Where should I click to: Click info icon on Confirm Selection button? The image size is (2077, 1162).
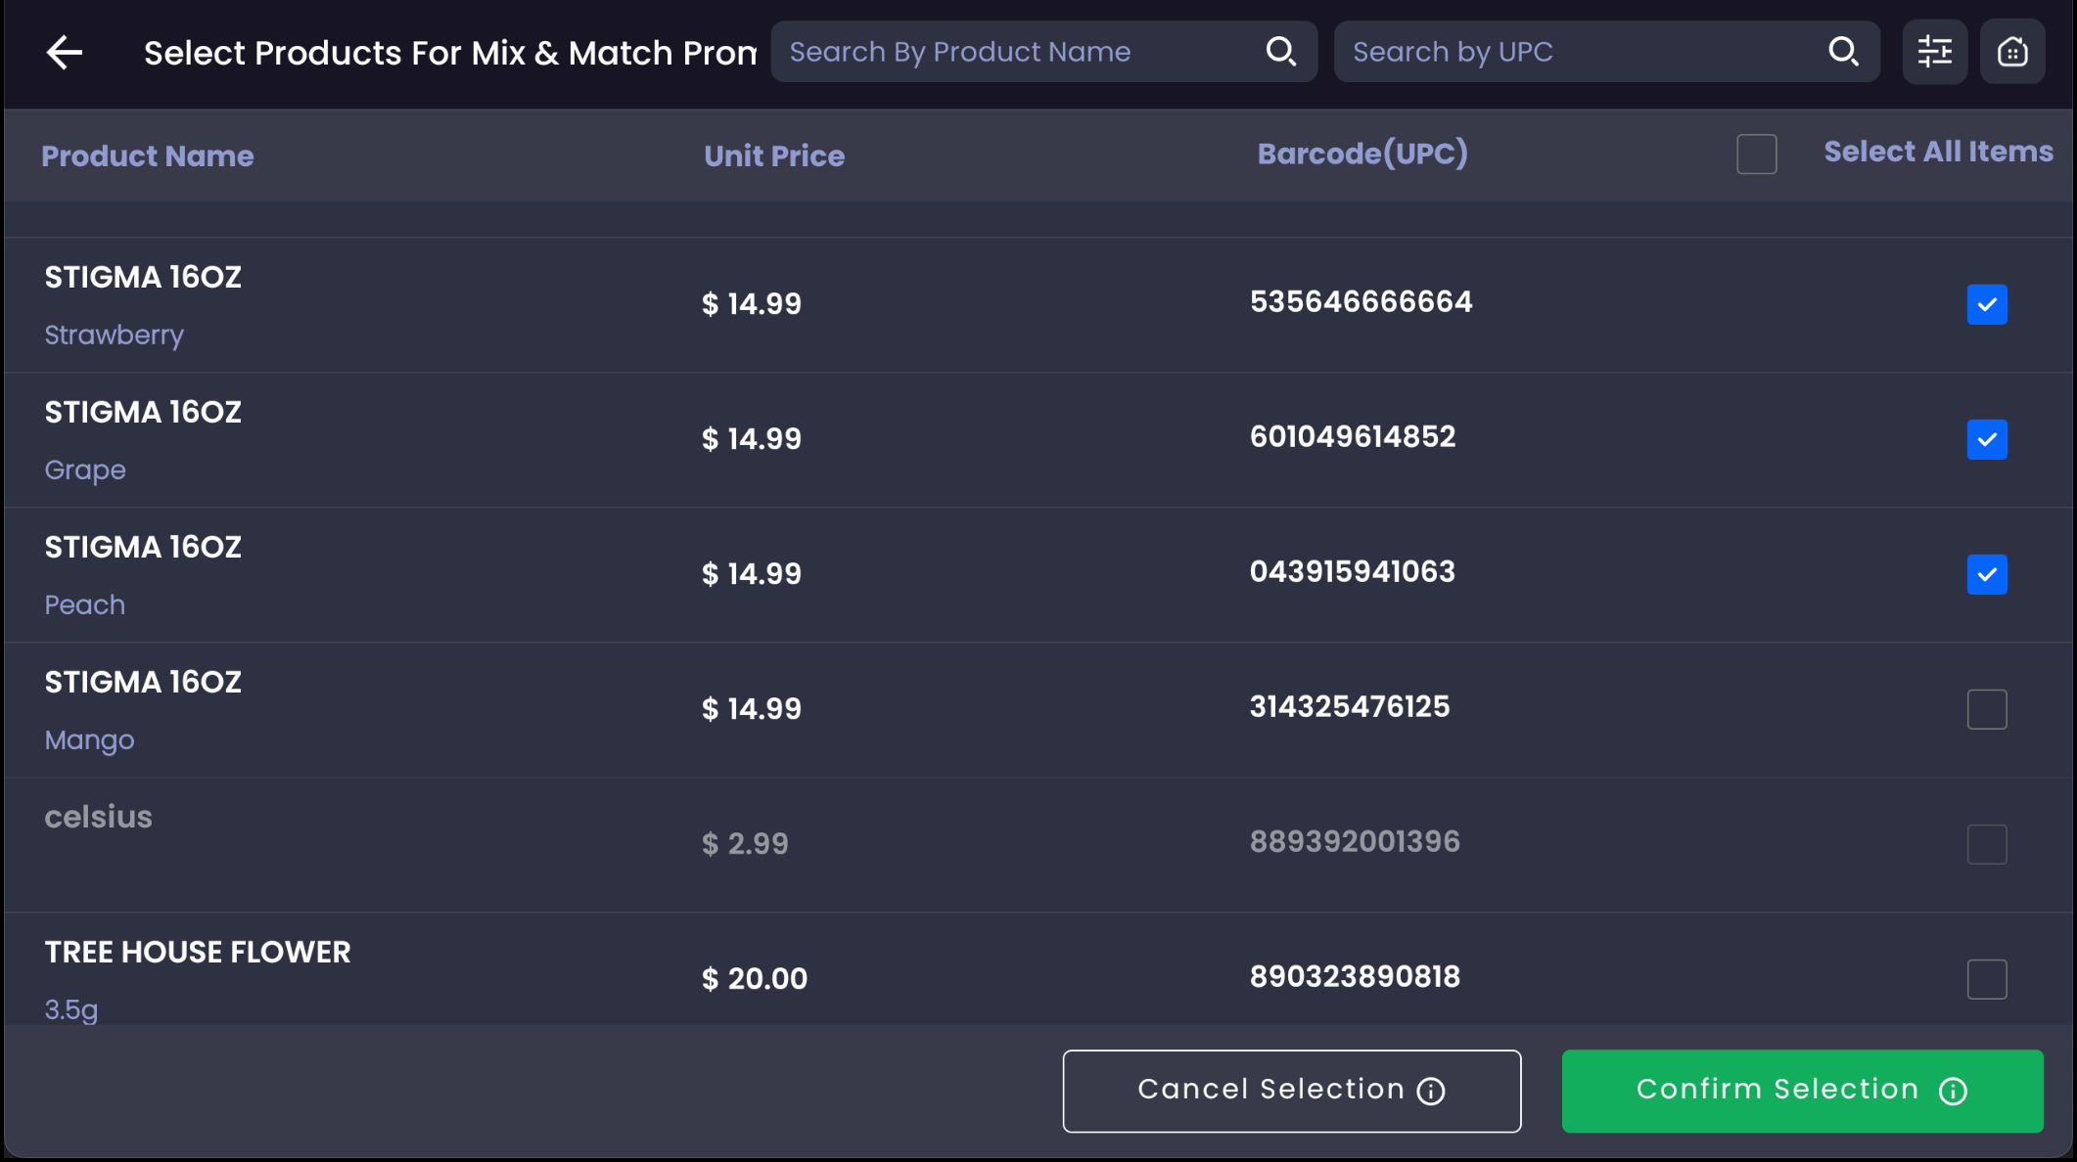pyautogui.click(x=1953, y=1091)
